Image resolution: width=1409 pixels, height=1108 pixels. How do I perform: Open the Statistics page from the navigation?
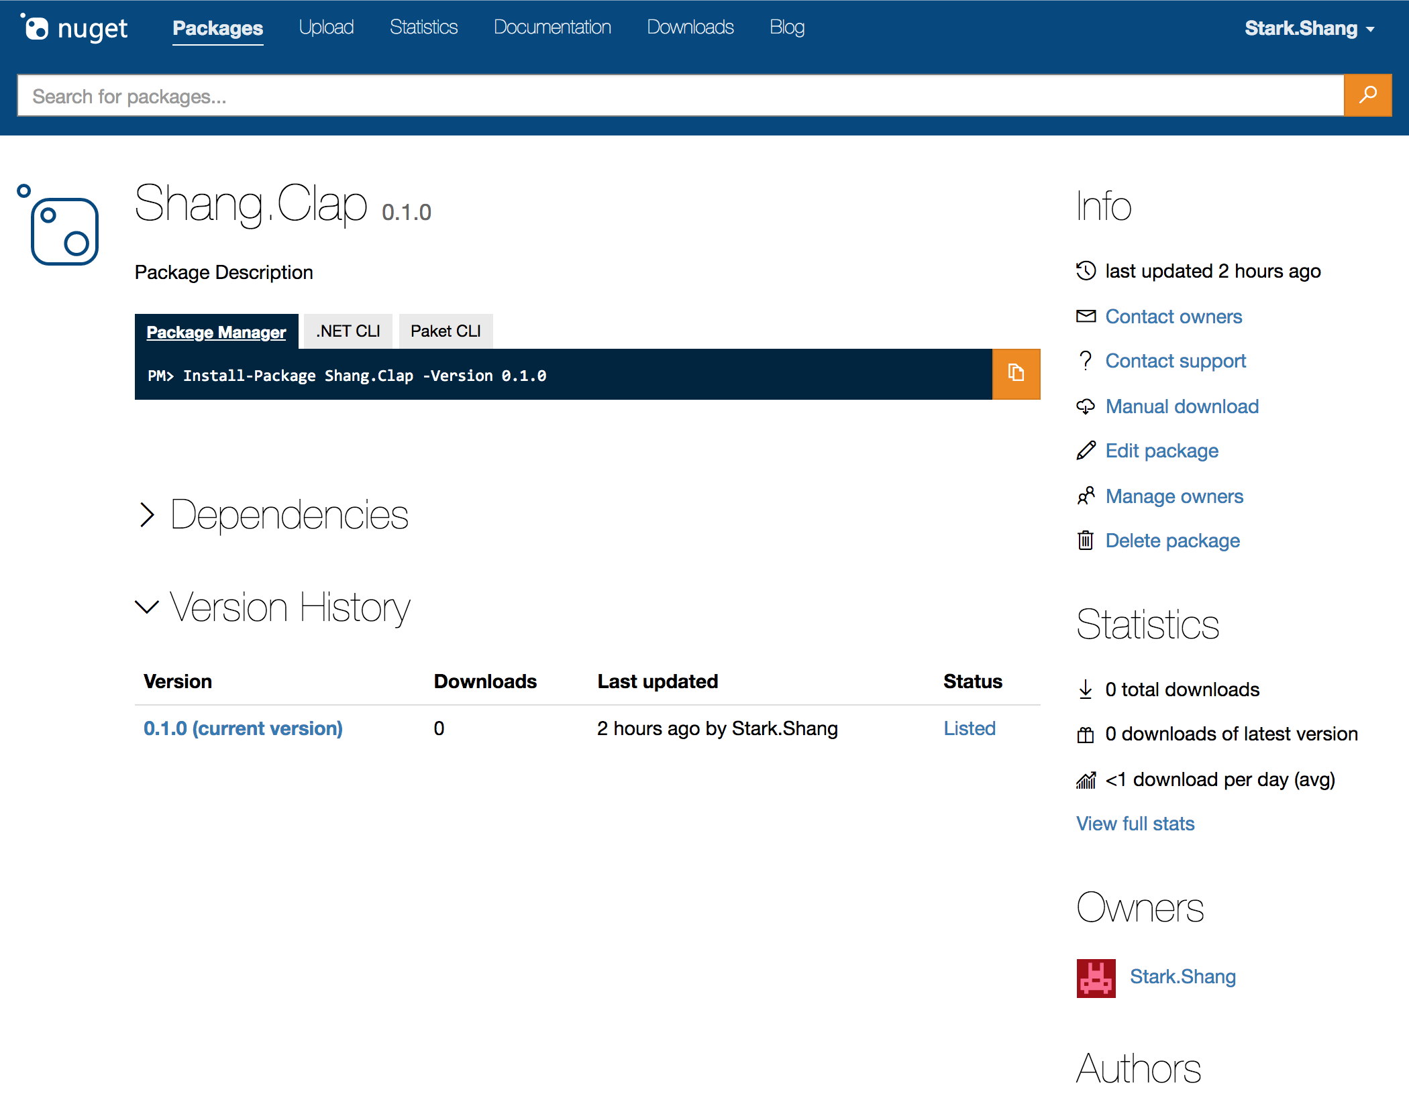point(423,27)
